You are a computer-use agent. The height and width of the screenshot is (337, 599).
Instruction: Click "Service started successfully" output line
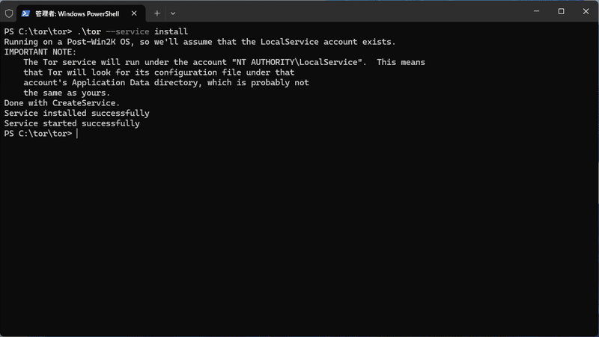[72, 123]
